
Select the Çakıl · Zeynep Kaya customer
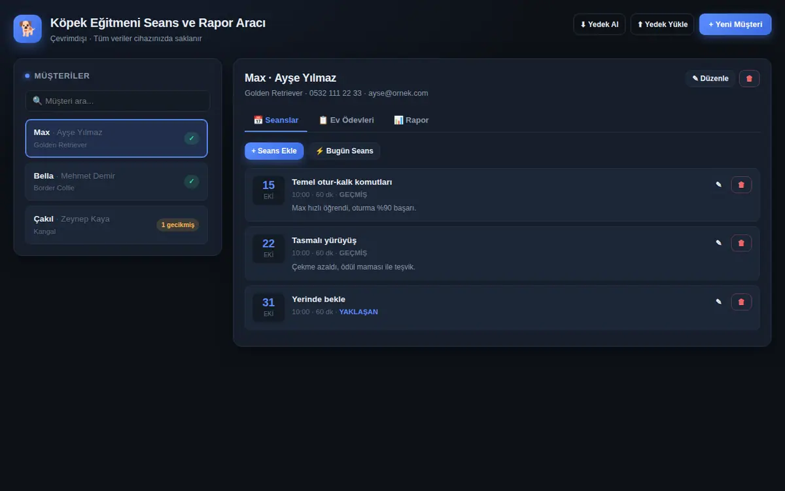[x=116, y=225]
